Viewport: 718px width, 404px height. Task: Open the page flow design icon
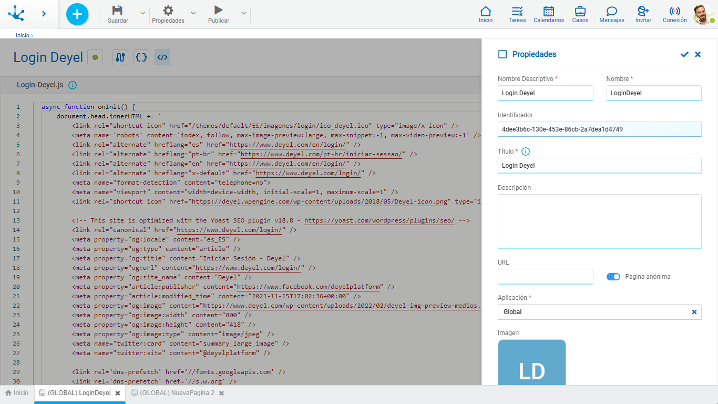click(120, 57)
